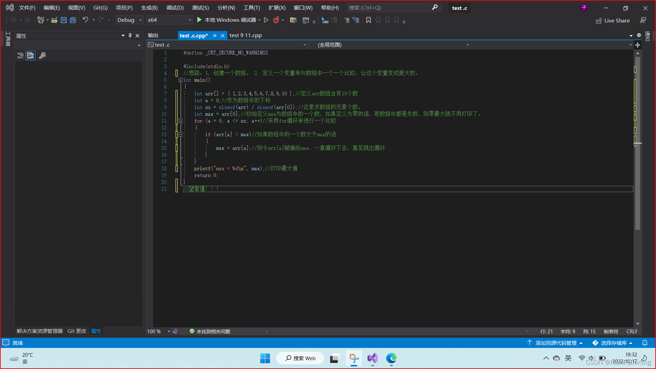This screenshot has height=369, width=656.
Task: Open the x64 platform dropdown
Action: (169, 20)
